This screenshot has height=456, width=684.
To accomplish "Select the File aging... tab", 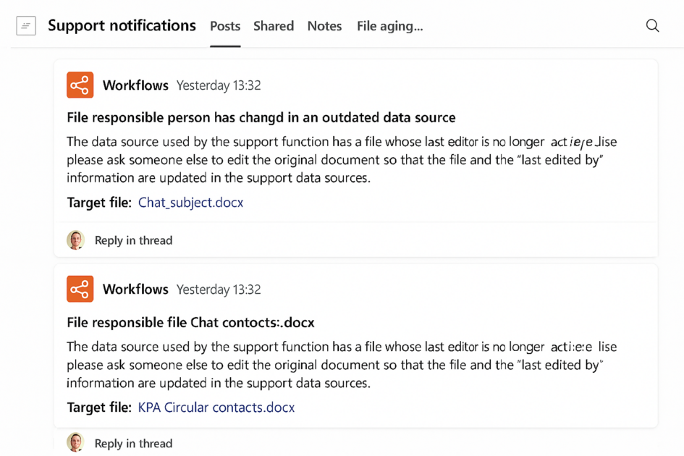I will (389, 26).
